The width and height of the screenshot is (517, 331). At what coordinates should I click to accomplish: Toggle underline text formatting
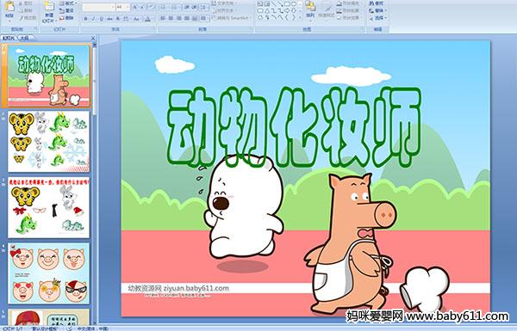102,19
